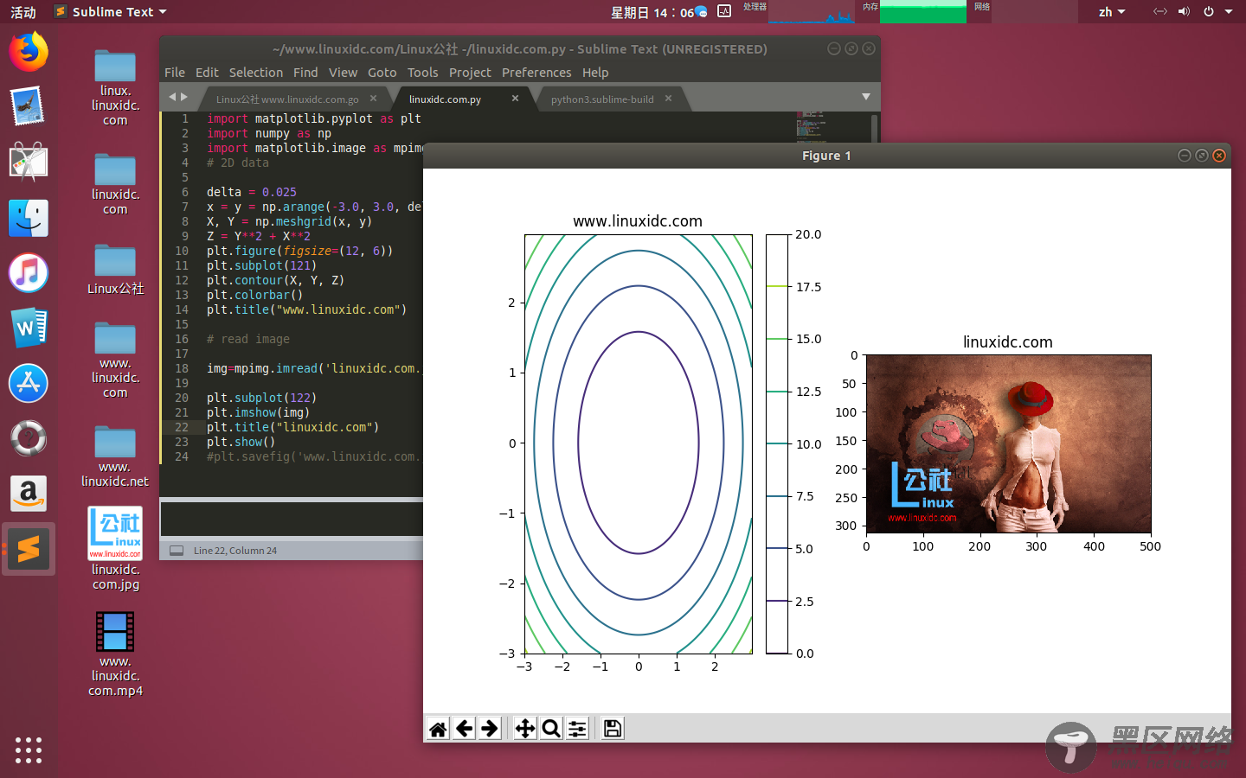Screen dimensions: 1246x778
Task: Open the Tools menu
Action: pyautogui.click(x=423, y=73)
